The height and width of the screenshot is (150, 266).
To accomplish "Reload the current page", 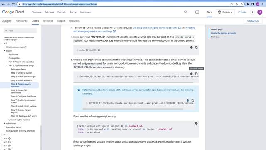I will pos(13,4).
